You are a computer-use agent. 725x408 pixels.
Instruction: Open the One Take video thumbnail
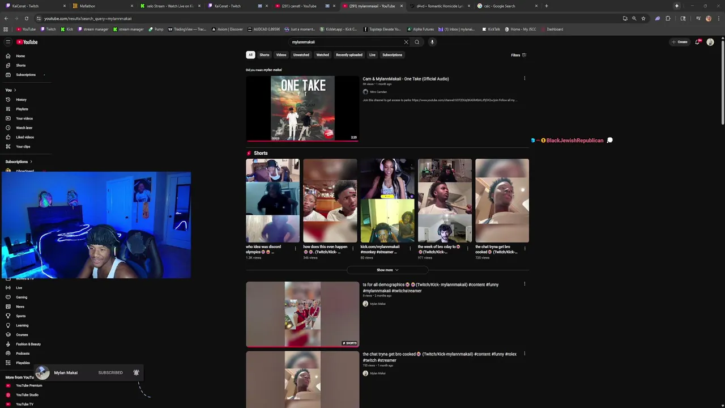(302, 108)
